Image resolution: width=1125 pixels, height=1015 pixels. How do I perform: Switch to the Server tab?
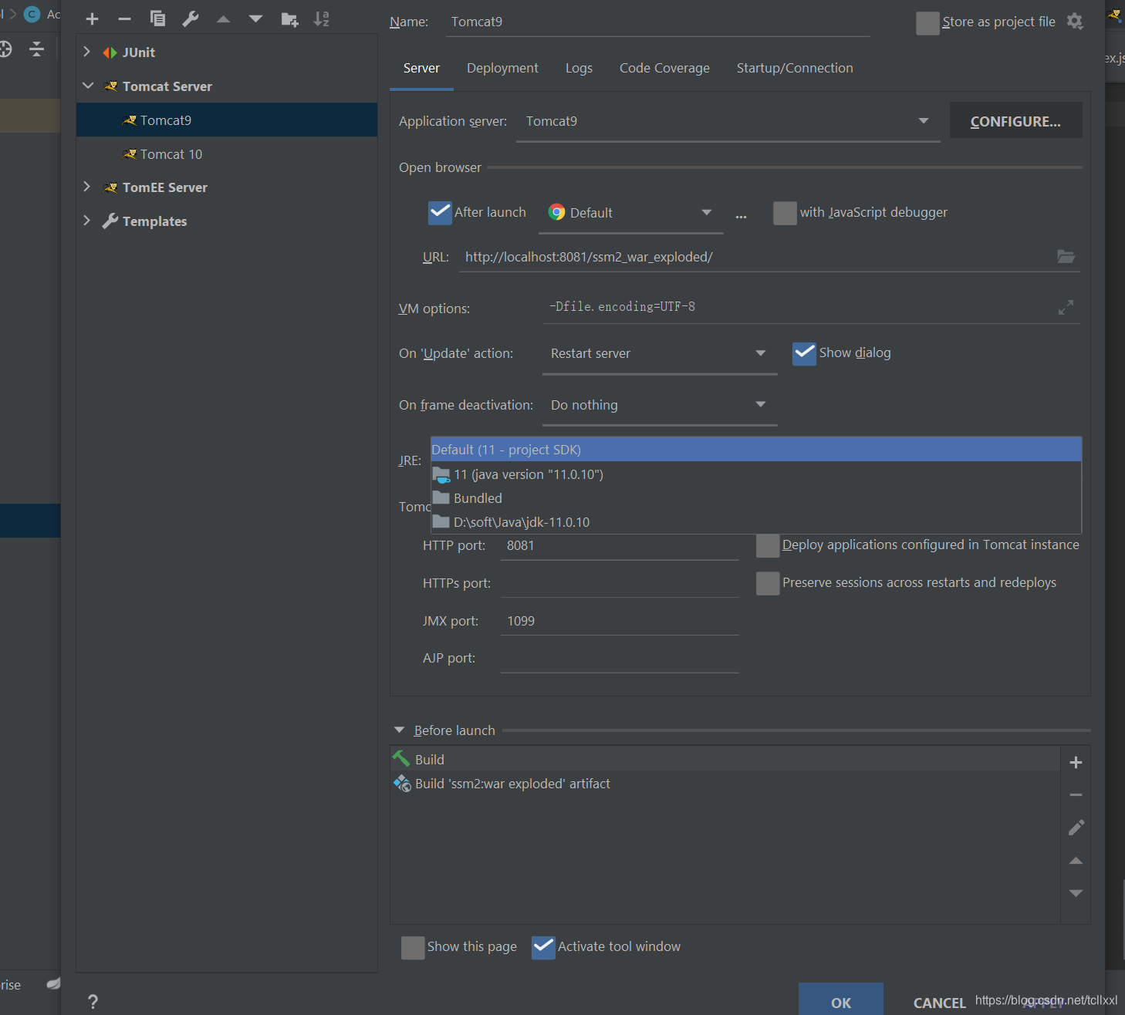[x=421, y=68]
